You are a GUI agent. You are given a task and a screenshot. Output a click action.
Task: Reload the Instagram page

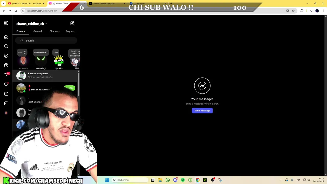pos(16,11)
